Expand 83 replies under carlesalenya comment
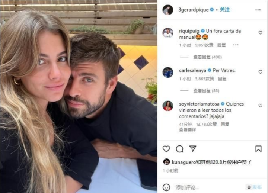The image size is (268, 193). pyautogui.click(x=206, y=91)
